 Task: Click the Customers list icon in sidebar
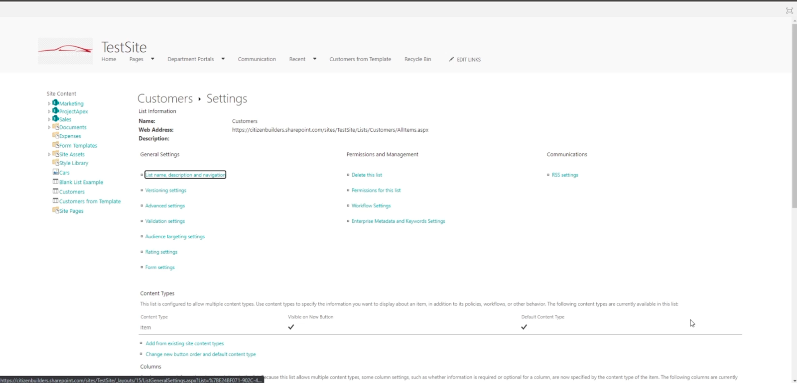point(56,191)
